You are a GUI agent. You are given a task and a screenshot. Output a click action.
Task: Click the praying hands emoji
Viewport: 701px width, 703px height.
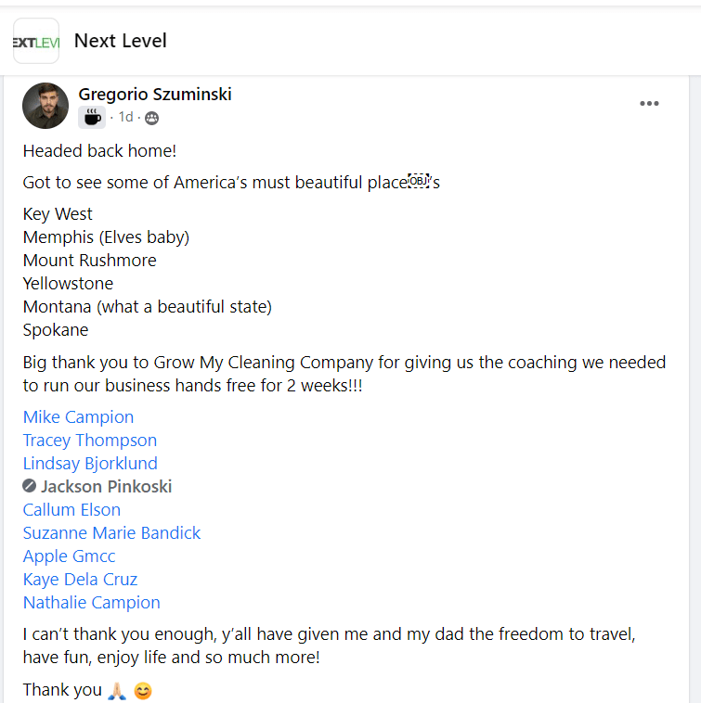pyautogui.click(x=116, y=690)
